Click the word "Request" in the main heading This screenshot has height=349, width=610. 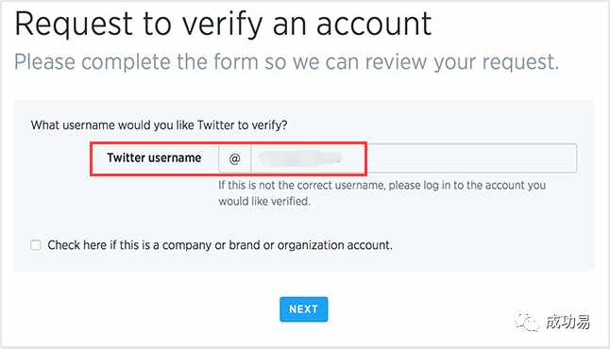pyautogui.click(x=74, y=25)
